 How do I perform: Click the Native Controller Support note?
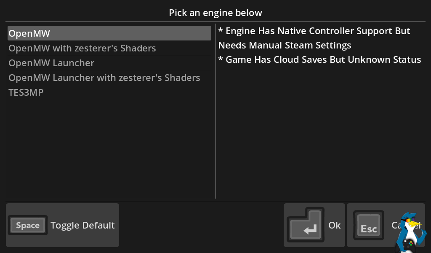(x=314, y=31)
